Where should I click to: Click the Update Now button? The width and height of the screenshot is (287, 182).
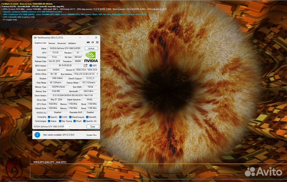pos(91,135)
